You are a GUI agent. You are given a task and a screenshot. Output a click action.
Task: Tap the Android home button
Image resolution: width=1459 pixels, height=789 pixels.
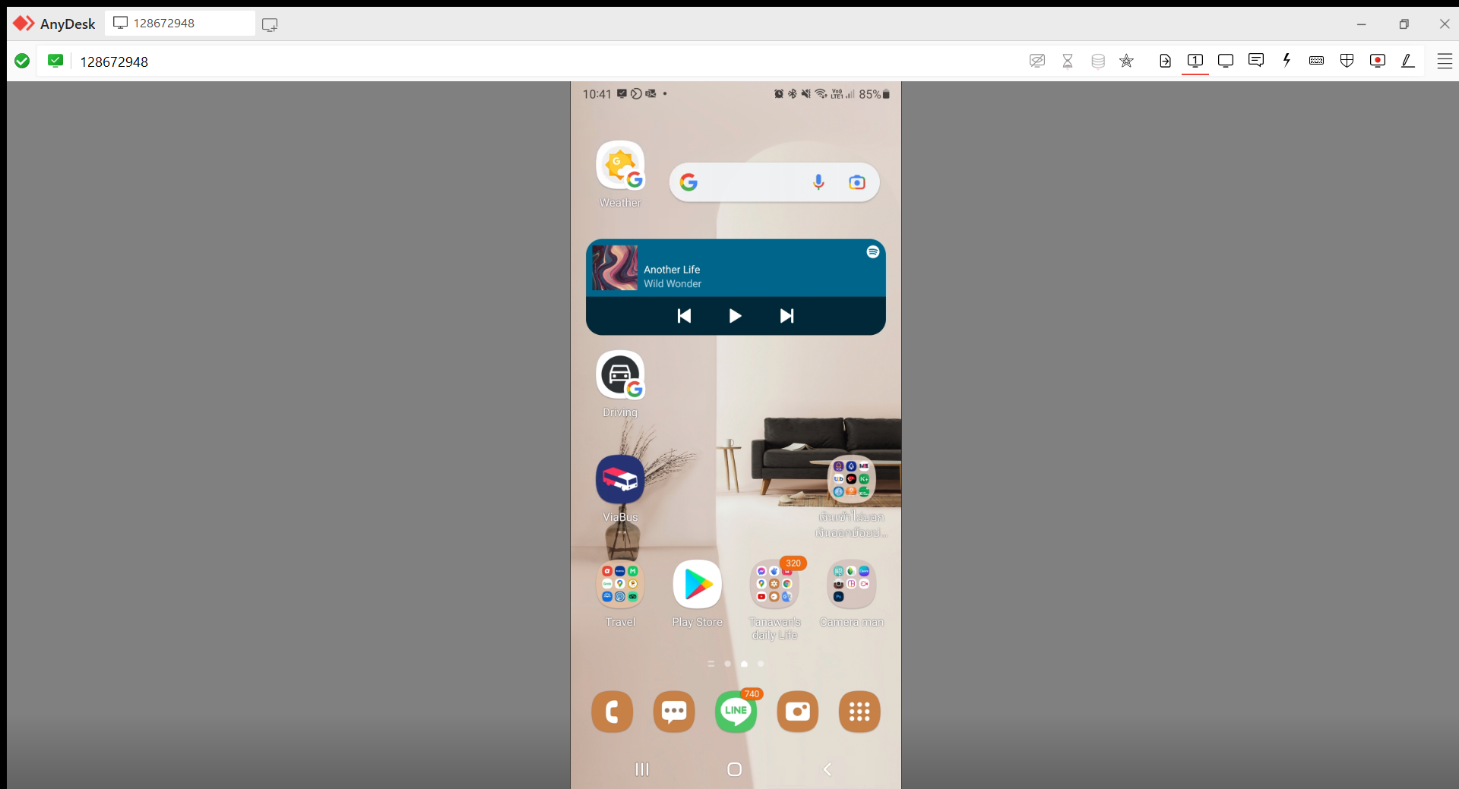pos(735,769)
